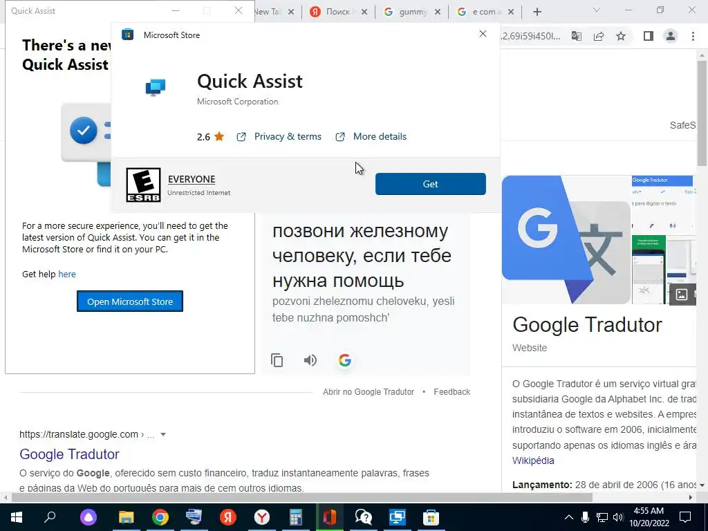Open Yandex red 'Я' taskbar icon
Viewport: 708px width, 531px height.
228,517
